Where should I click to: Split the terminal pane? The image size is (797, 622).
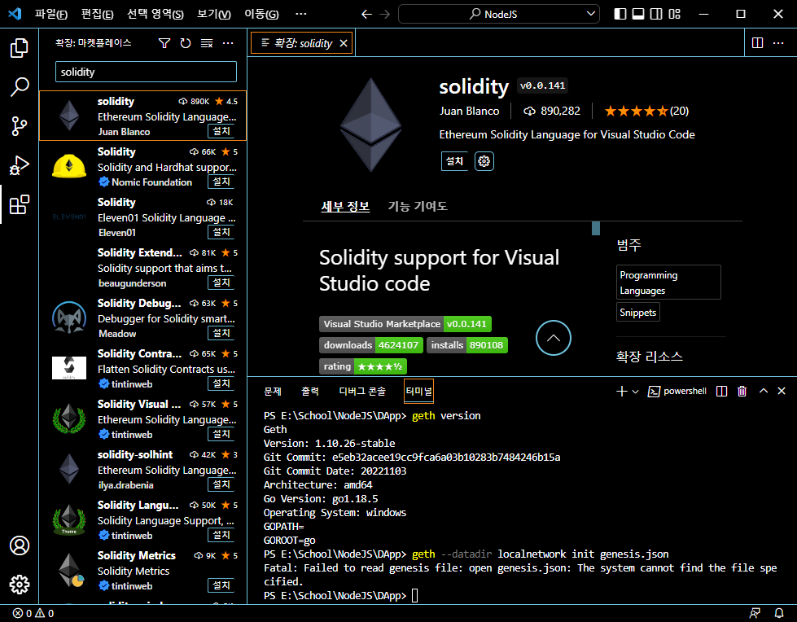point(721,391)
